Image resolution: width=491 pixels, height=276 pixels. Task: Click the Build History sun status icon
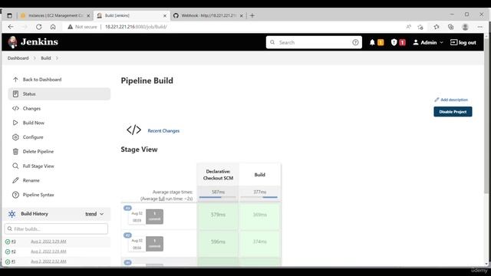pyautogui.click(x=12, y=214)
